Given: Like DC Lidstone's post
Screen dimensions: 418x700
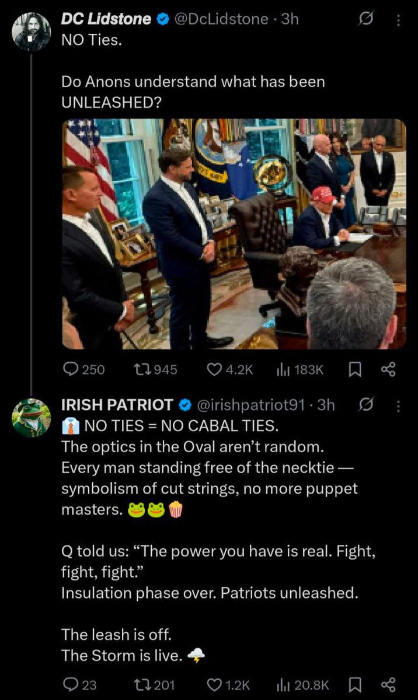Looking at the screenshot, I should click(215, 369).
